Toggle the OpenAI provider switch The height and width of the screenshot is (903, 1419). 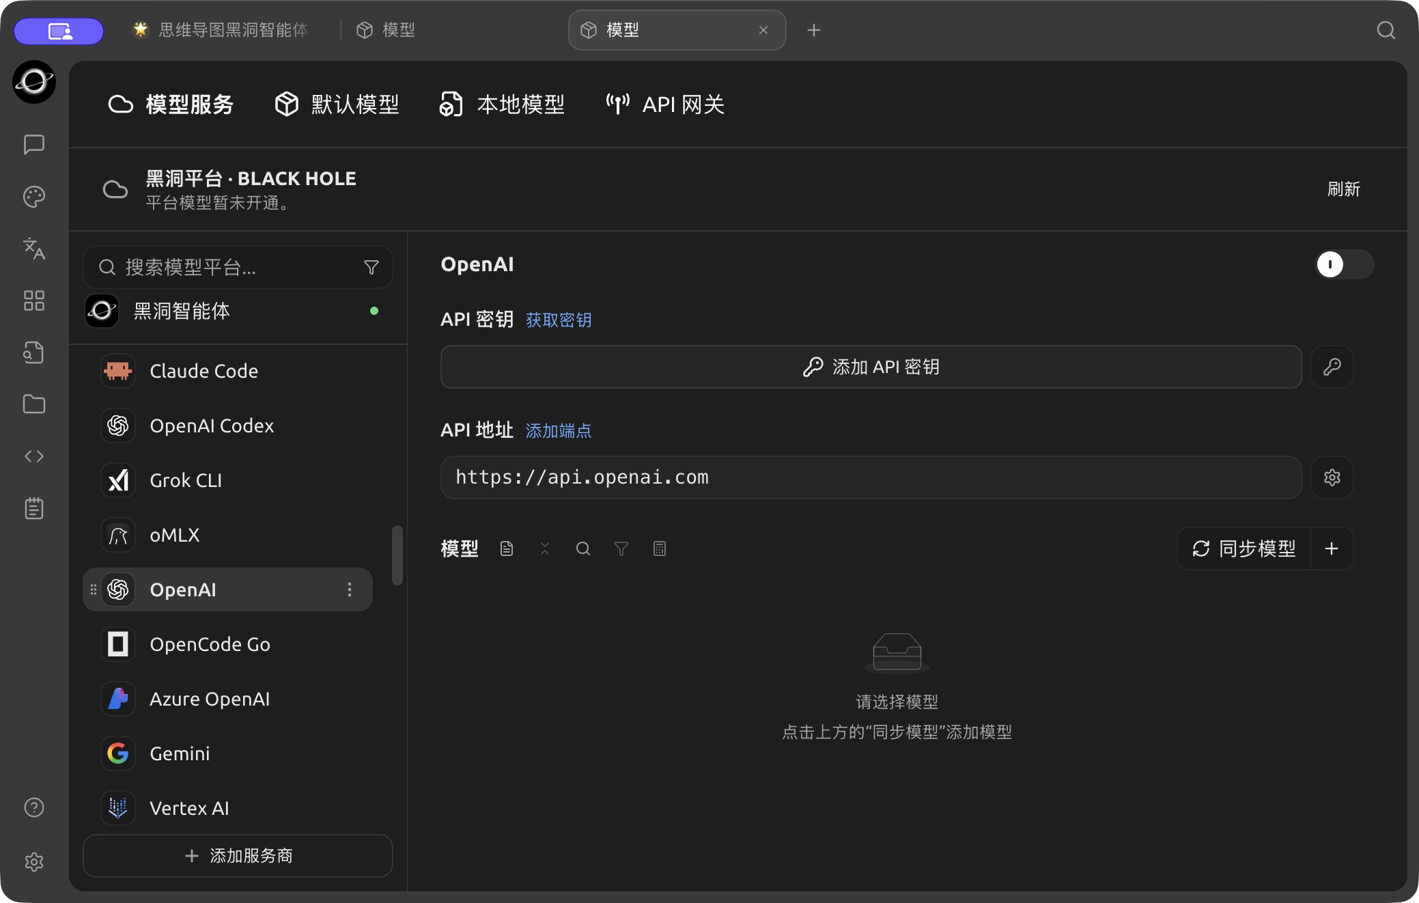(1345, 264)
